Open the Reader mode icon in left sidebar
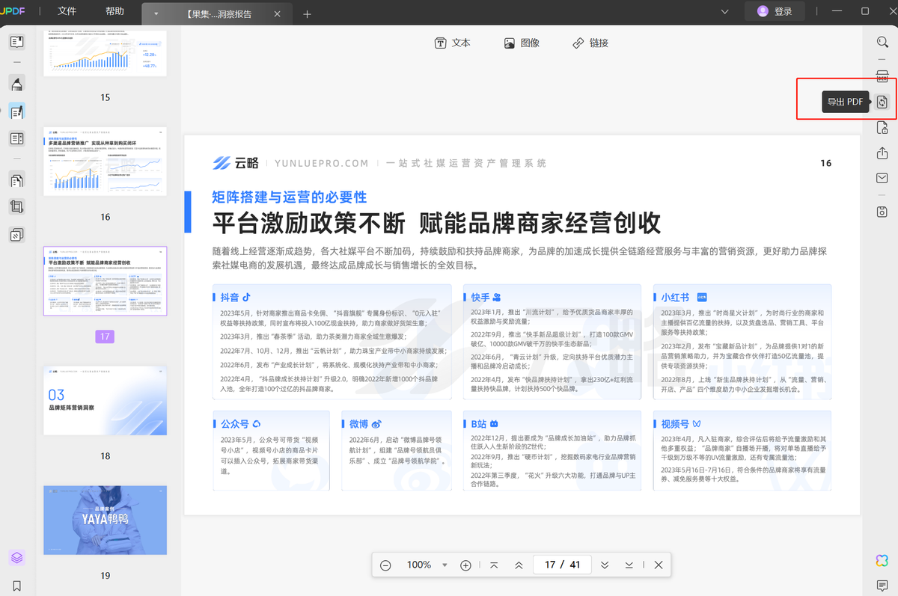 click(16, 42)
